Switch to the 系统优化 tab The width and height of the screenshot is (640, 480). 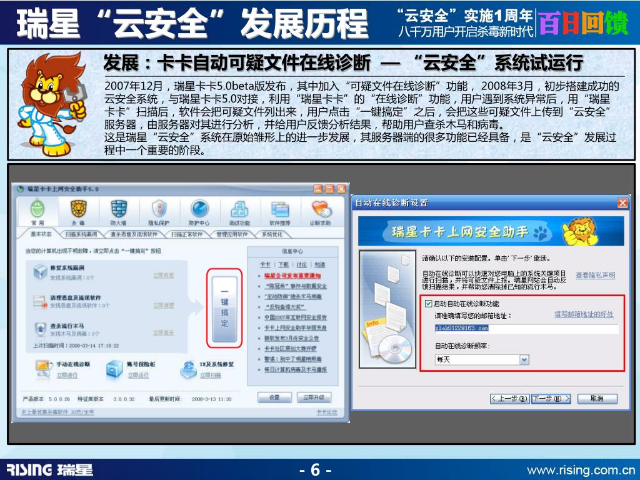(272, 234)
